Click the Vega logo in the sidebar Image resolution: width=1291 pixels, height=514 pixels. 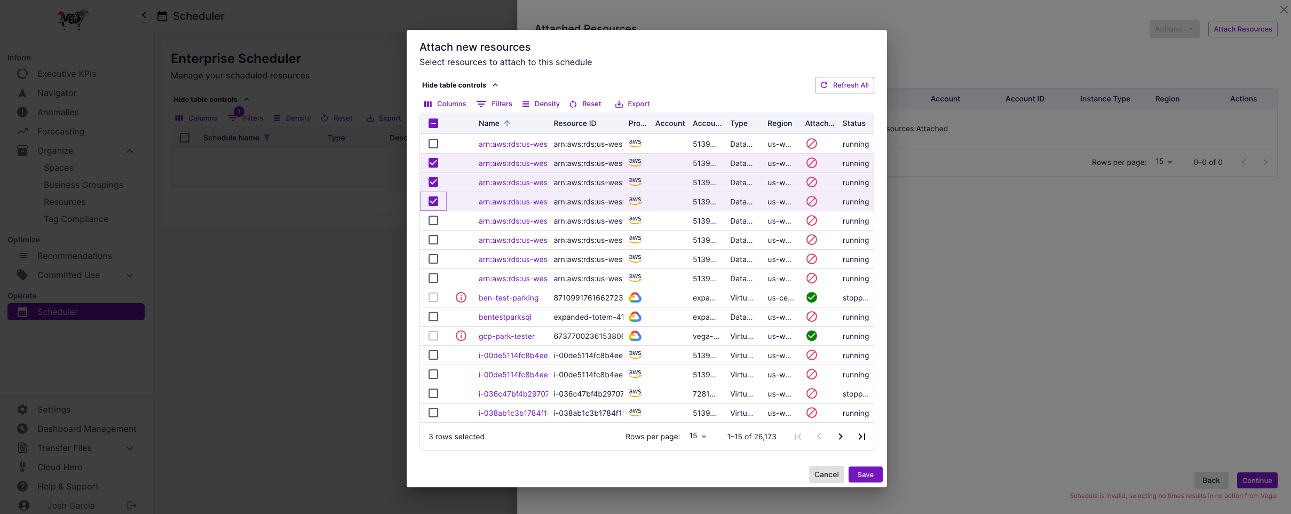point(72,19)
